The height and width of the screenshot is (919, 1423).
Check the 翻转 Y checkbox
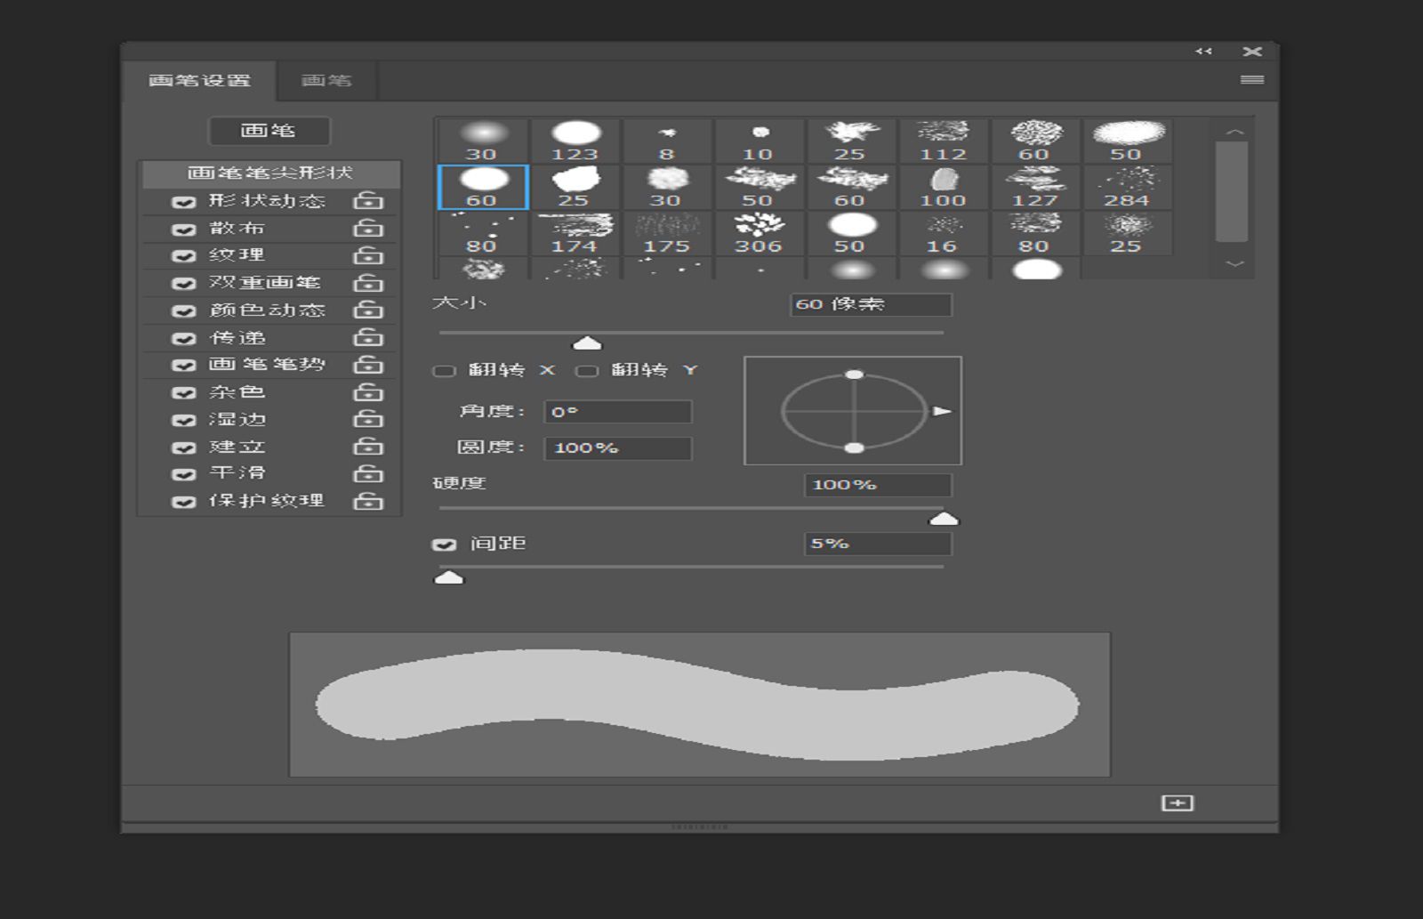(587, 371)
